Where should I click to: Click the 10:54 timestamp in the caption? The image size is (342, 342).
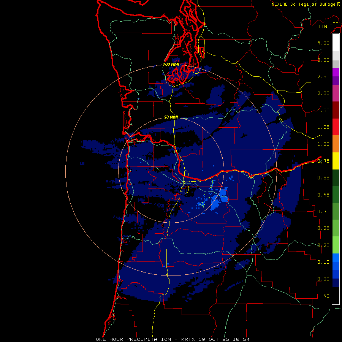point(241,339)
